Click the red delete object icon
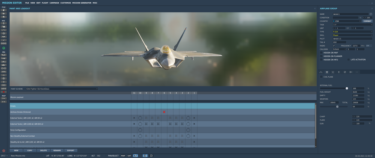The image size is (375, 158). (x=4, y=92)
